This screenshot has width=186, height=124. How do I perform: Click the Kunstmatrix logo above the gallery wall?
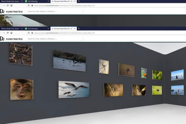click(11, 39)
